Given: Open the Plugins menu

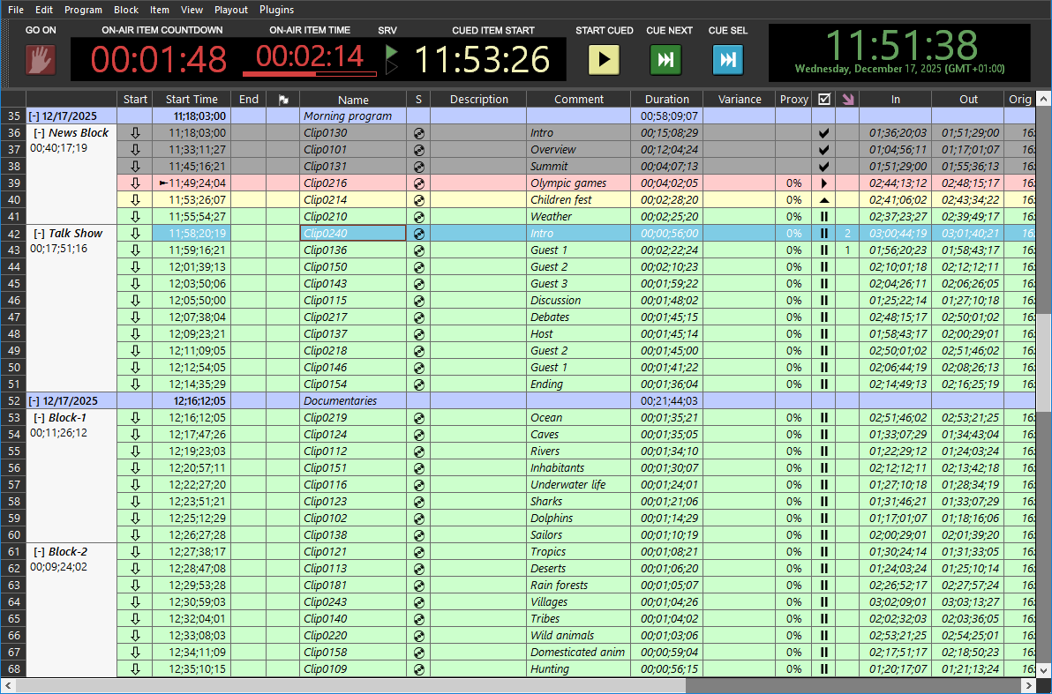Looking at the screenshot, I should 276,10.
